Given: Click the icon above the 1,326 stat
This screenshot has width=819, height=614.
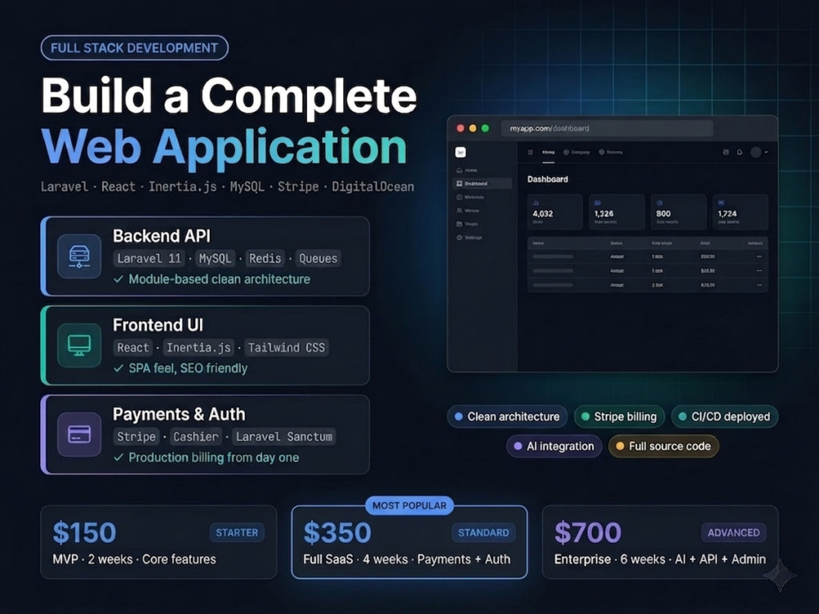Looking at the screenshot, I should point(598,202).
